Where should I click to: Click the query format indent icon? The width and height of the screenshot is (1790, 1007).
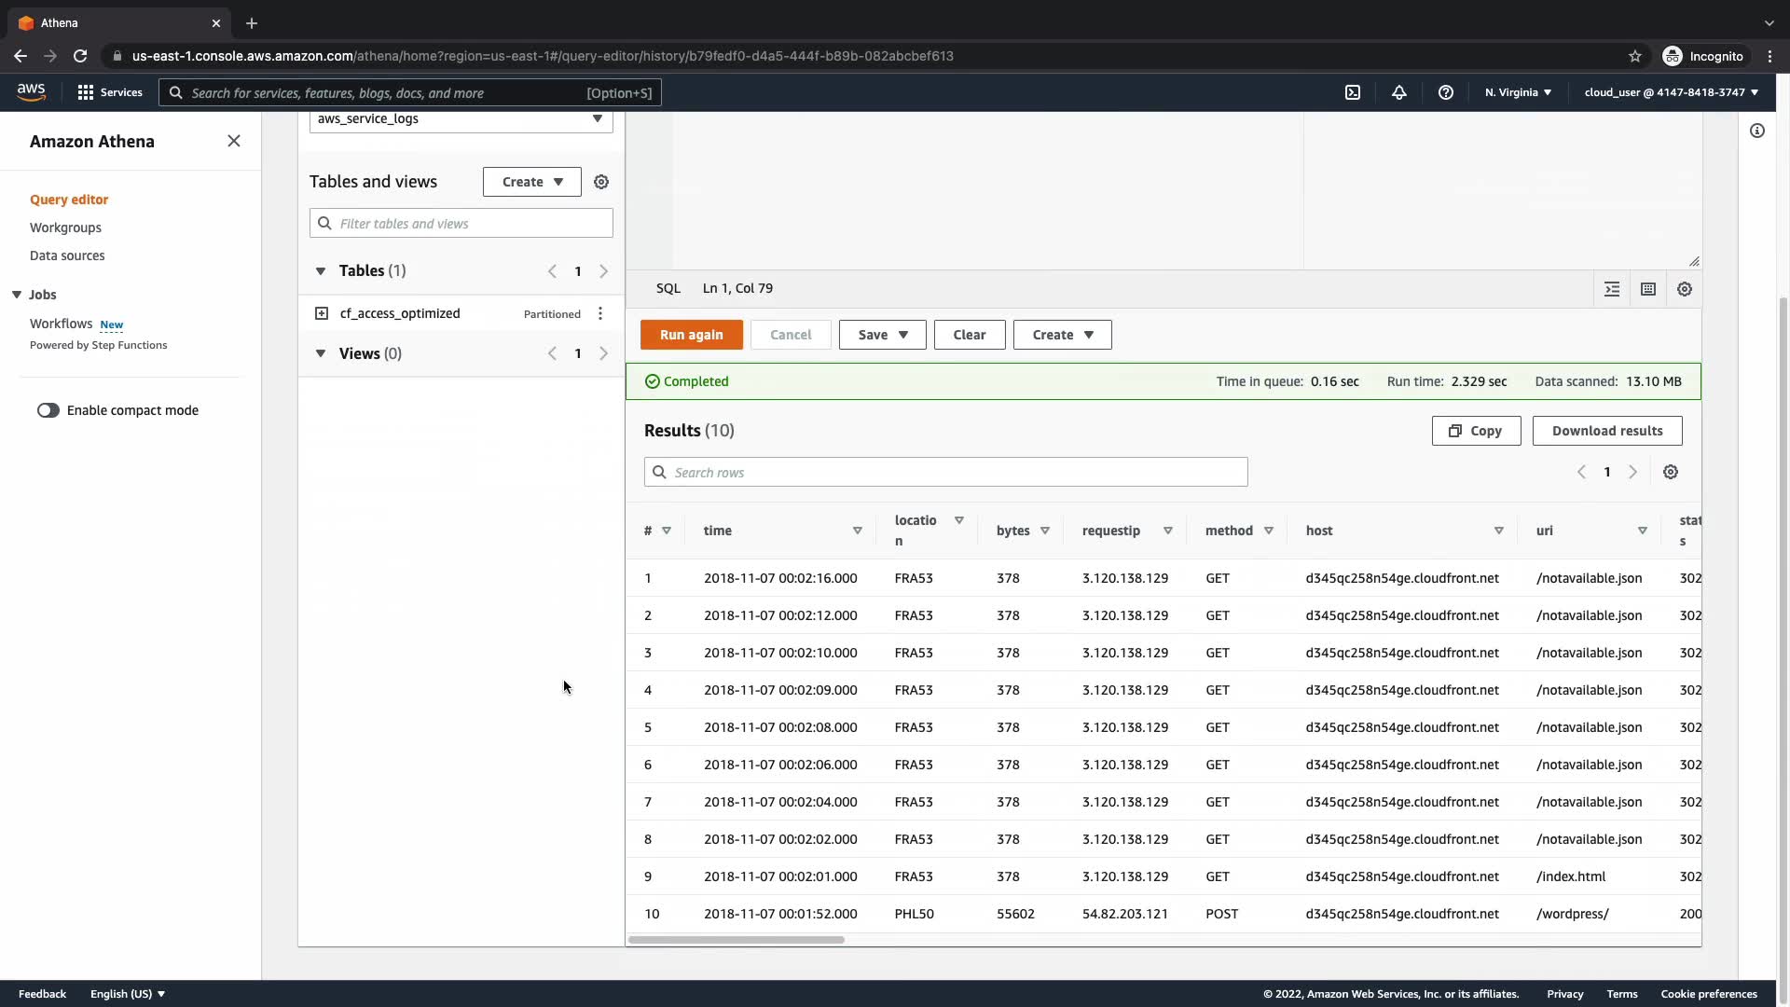point(1612,289)
